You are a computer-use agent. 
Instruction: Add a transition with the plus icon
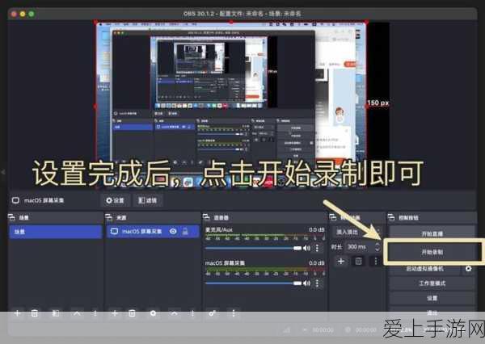341,261
